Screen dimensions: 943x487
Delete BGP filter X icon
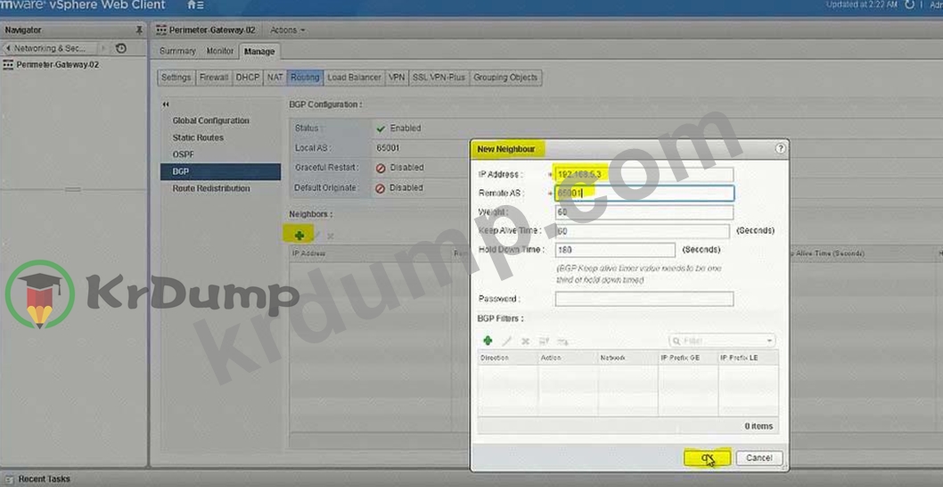tap(525, 342)
